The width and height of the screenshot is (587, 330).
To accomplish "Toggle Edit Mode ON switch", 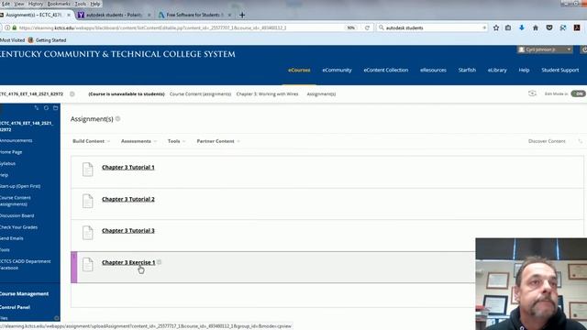I will pos(578,93).
